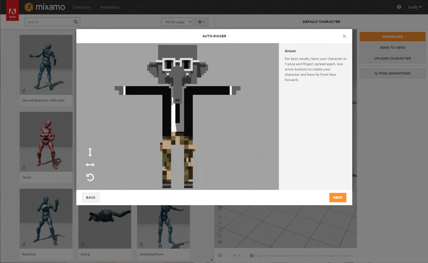The image size is (428, 263).
Task: Select the Taunt animation thumbnail
Action: 46,142
